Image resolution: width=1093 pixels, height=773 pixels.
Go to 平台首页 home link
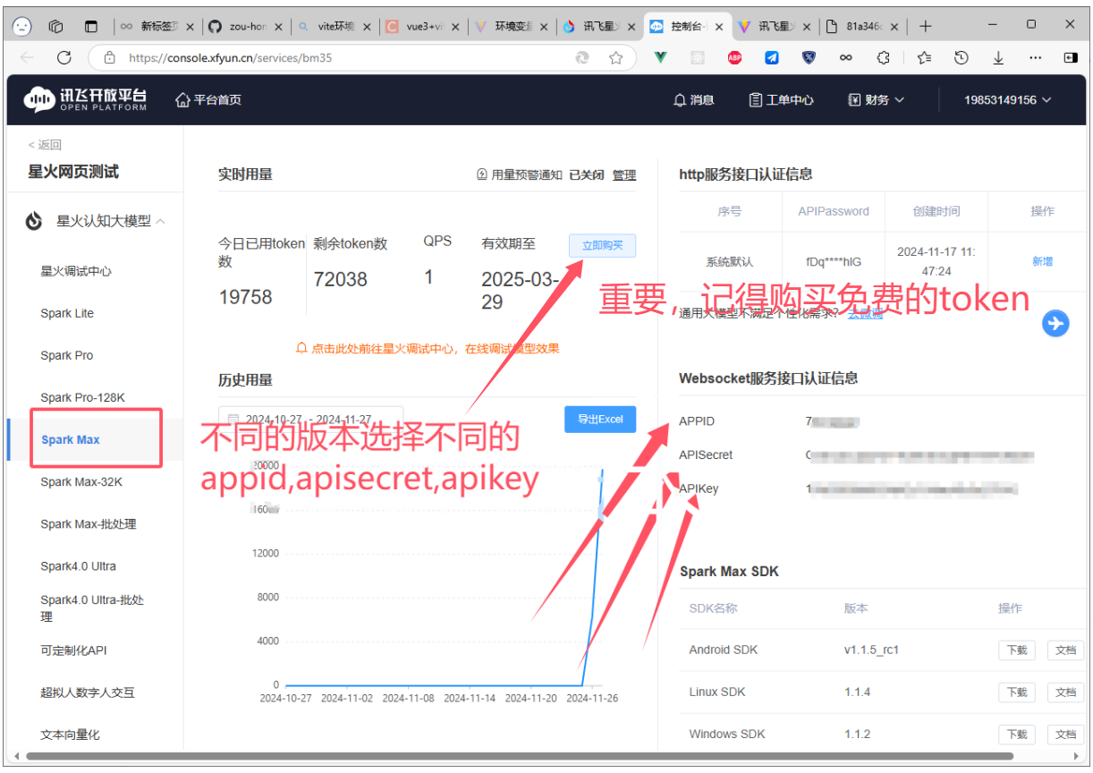click(x=208, y=99)
